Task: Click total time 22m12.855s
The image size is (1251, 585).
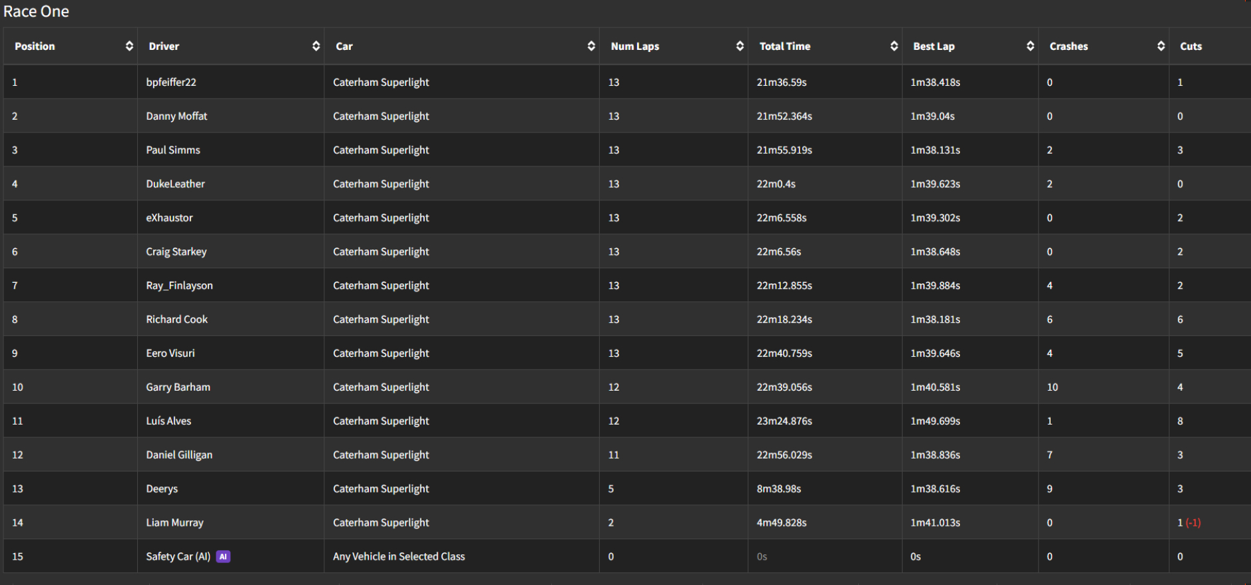Action: pyautogui.click(x=784, y=286)
